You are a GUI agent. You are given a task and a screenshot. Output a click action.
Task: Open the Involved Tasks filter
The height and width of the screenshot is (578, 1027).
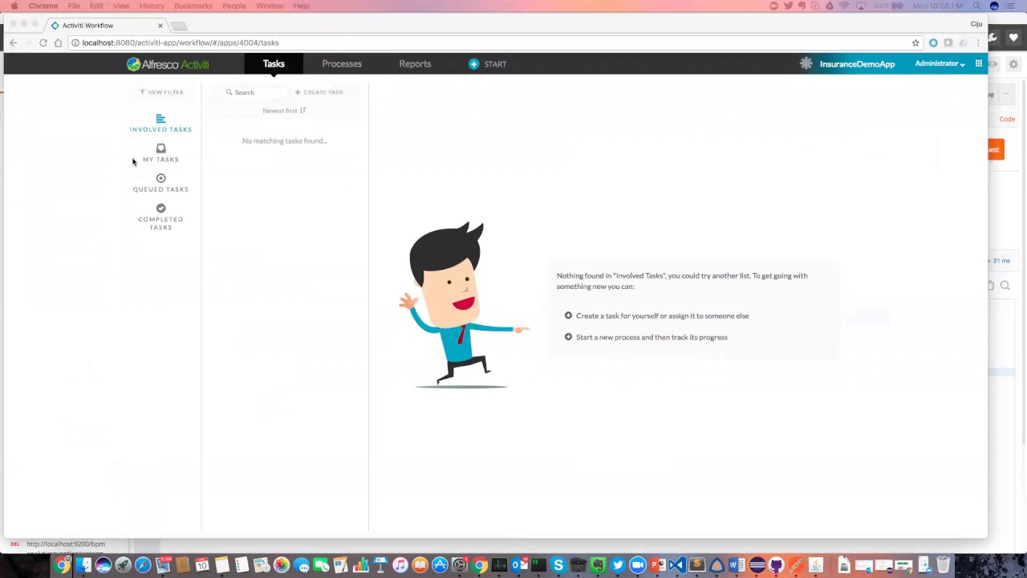tap(160, 123)
